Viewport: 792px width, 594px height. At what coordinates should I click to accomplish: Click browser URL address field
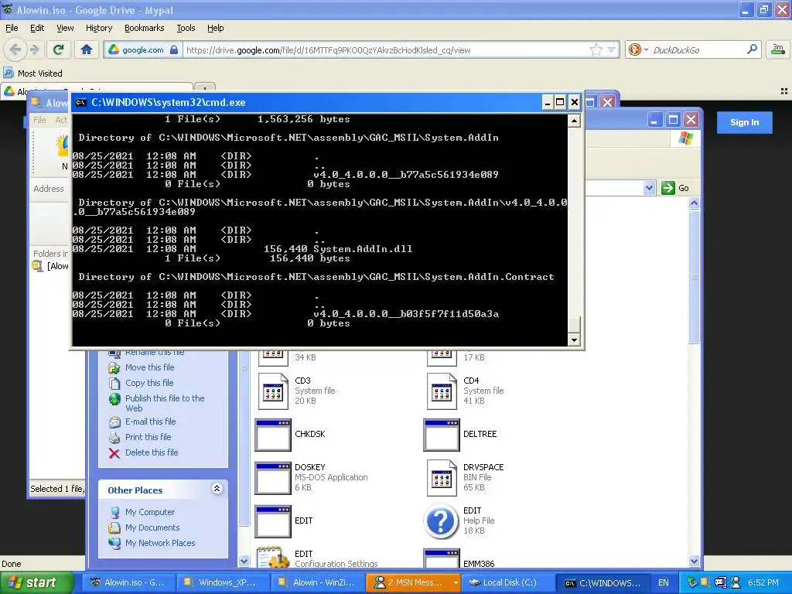tap(386, 50)
